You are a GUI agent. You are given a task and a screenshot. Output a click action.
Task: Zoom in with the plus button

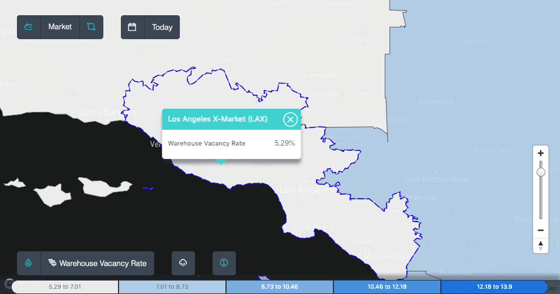541,153
